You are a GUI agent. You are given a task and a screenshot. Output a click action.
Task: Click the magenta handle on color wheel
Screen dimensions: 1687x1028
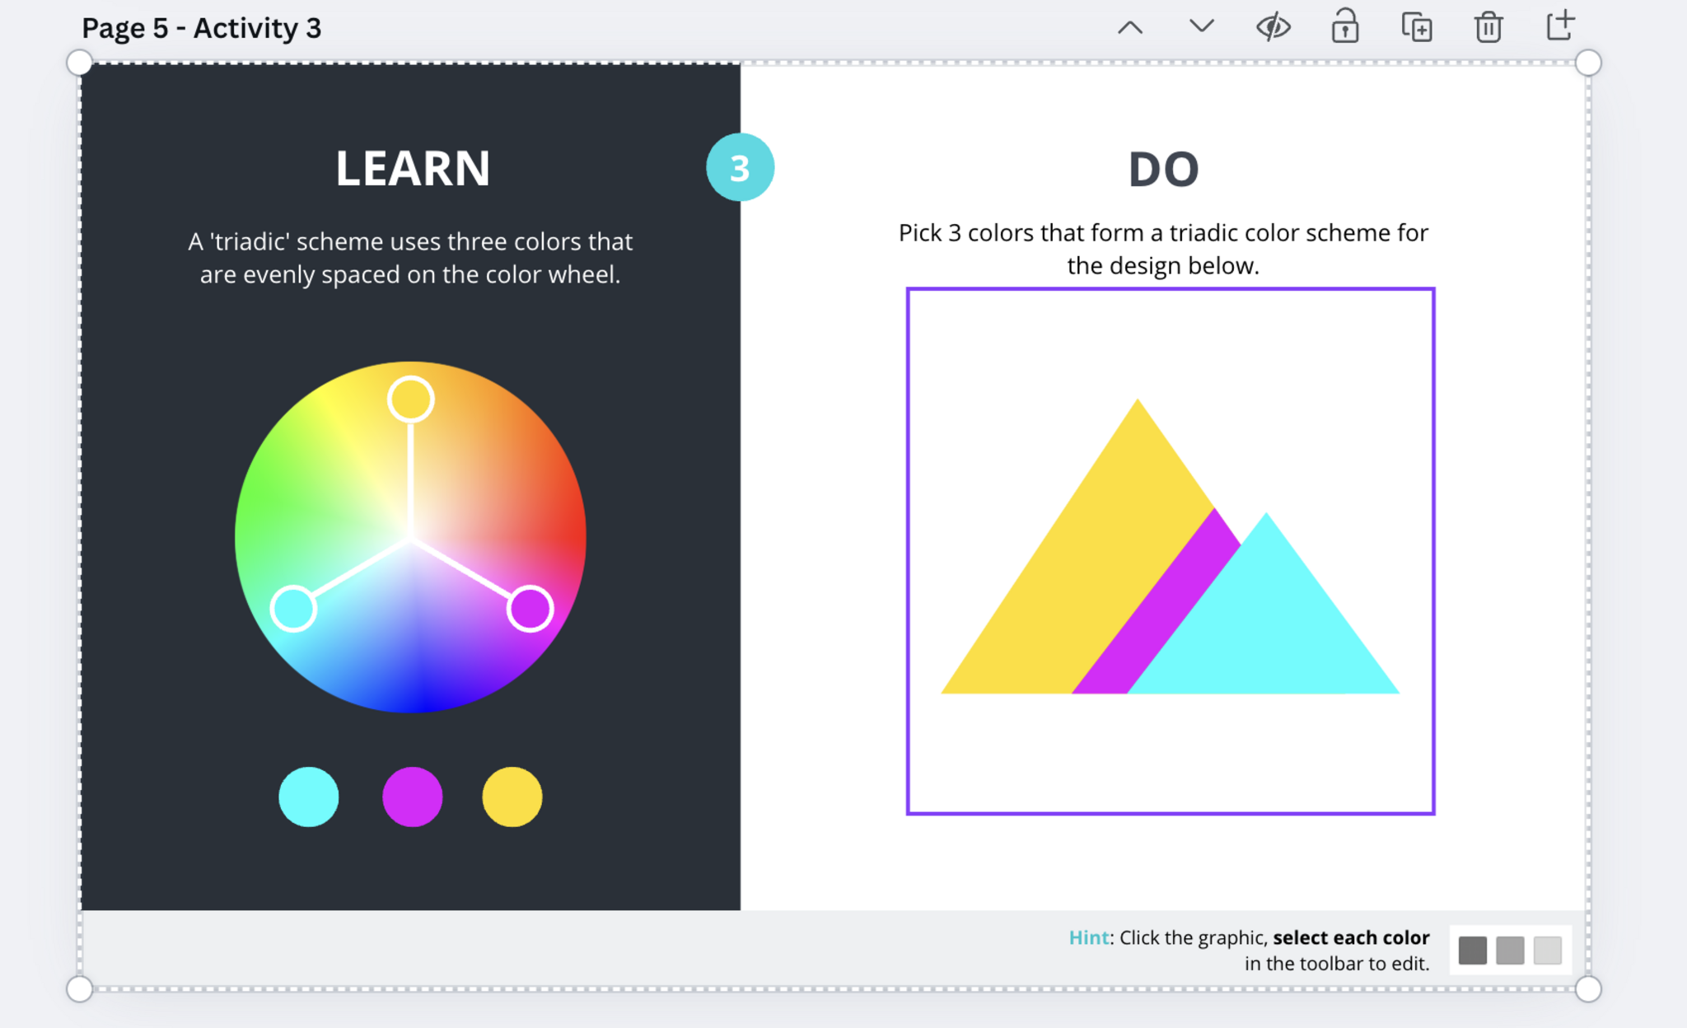coord(530,609)
